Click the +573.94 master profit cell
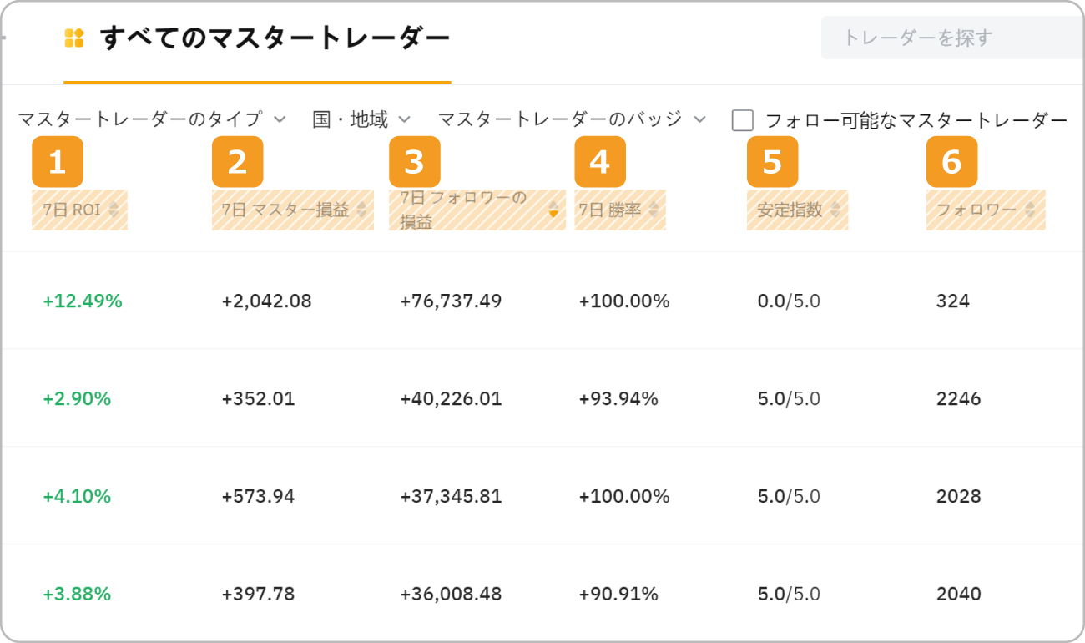Image resolution: width=1085 pixels, height=643 pixels. 258,496
